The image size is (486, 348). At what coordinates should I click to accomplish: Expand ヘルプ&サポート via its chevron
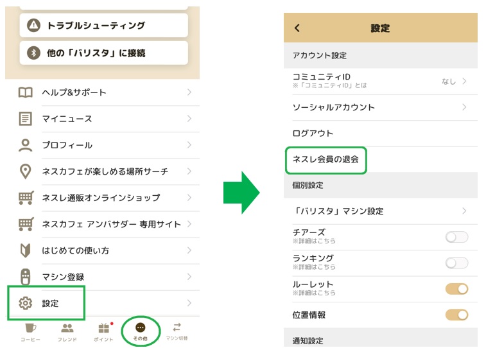point(189,92)
